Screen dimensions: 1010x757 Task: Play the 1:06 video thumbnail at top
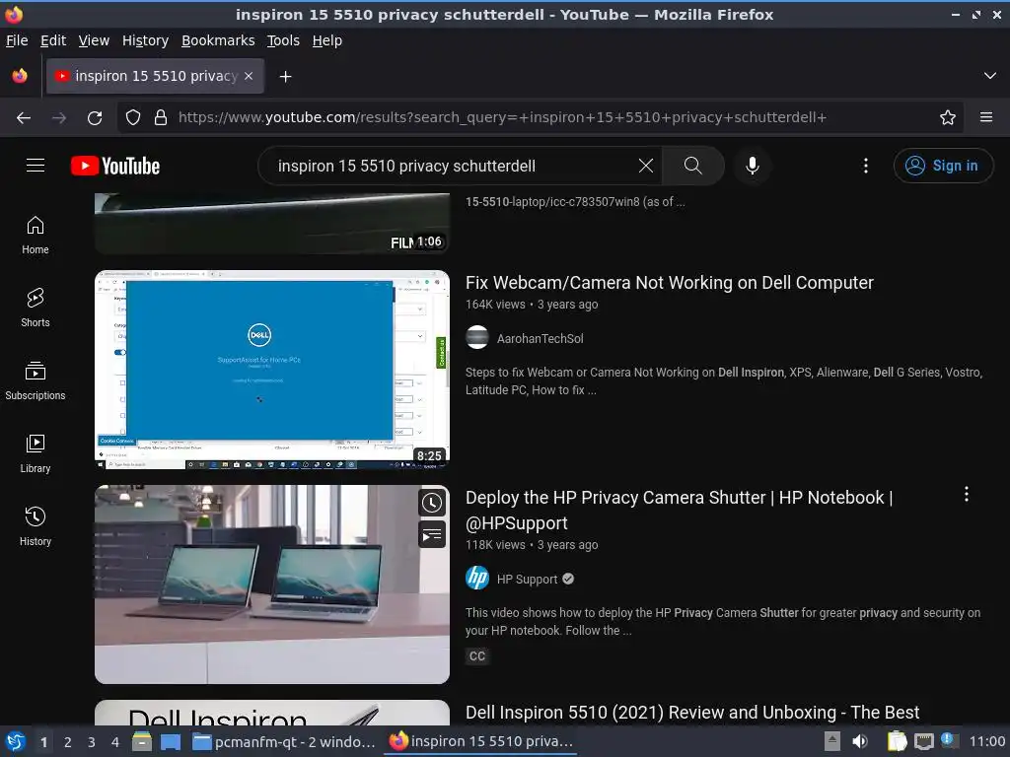coord(272,224)
